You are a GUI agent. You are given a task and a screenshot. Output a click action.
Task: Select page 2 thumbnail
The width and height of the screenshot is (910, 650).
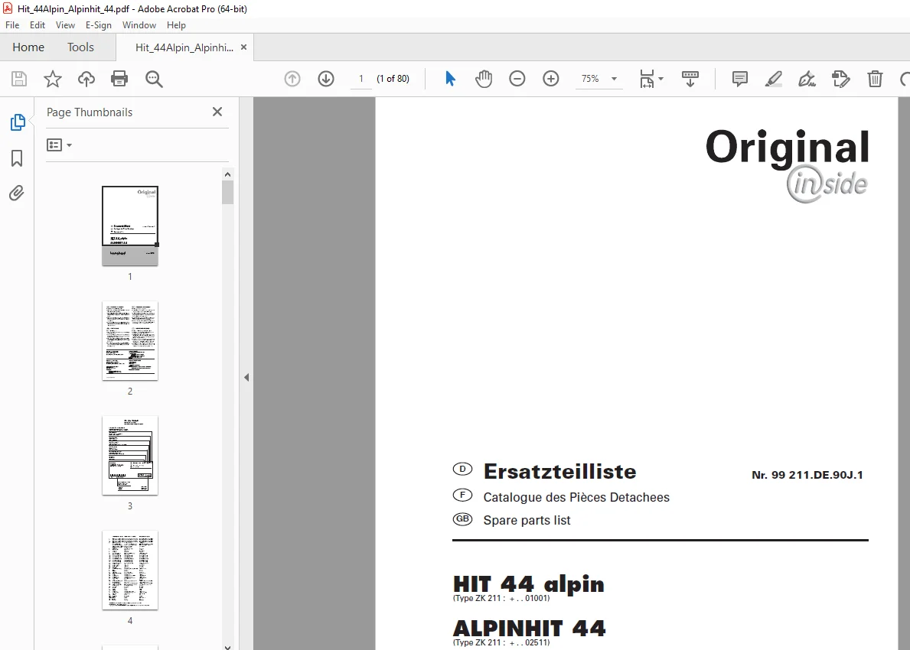pyautogui.click(x=130, y=341)
